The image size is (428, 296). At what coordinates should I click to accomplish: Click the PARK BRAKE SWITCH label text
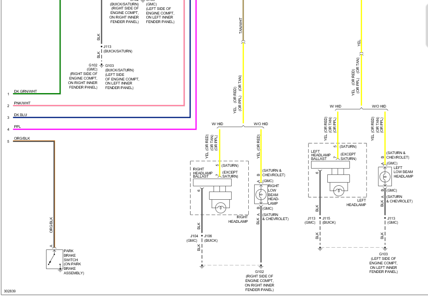[x=74, y=262]
